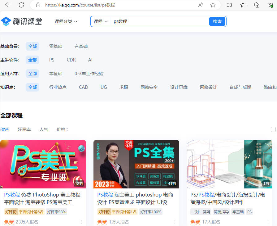This screenshot has width=277, height=226.
Task: Reload the page with refresh icon
Action: pos(21,5)
